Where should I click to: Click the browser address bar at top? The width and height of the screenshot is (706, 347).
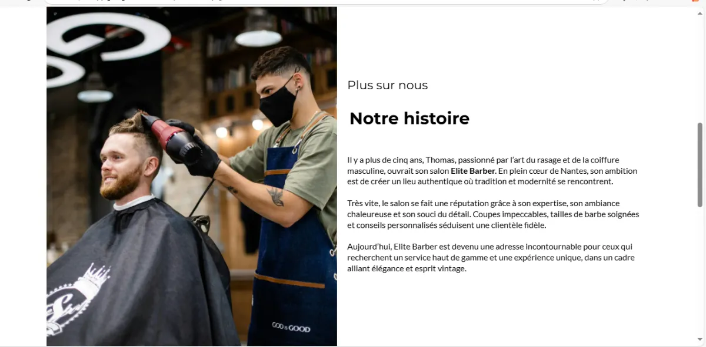(x=327, y=2)
